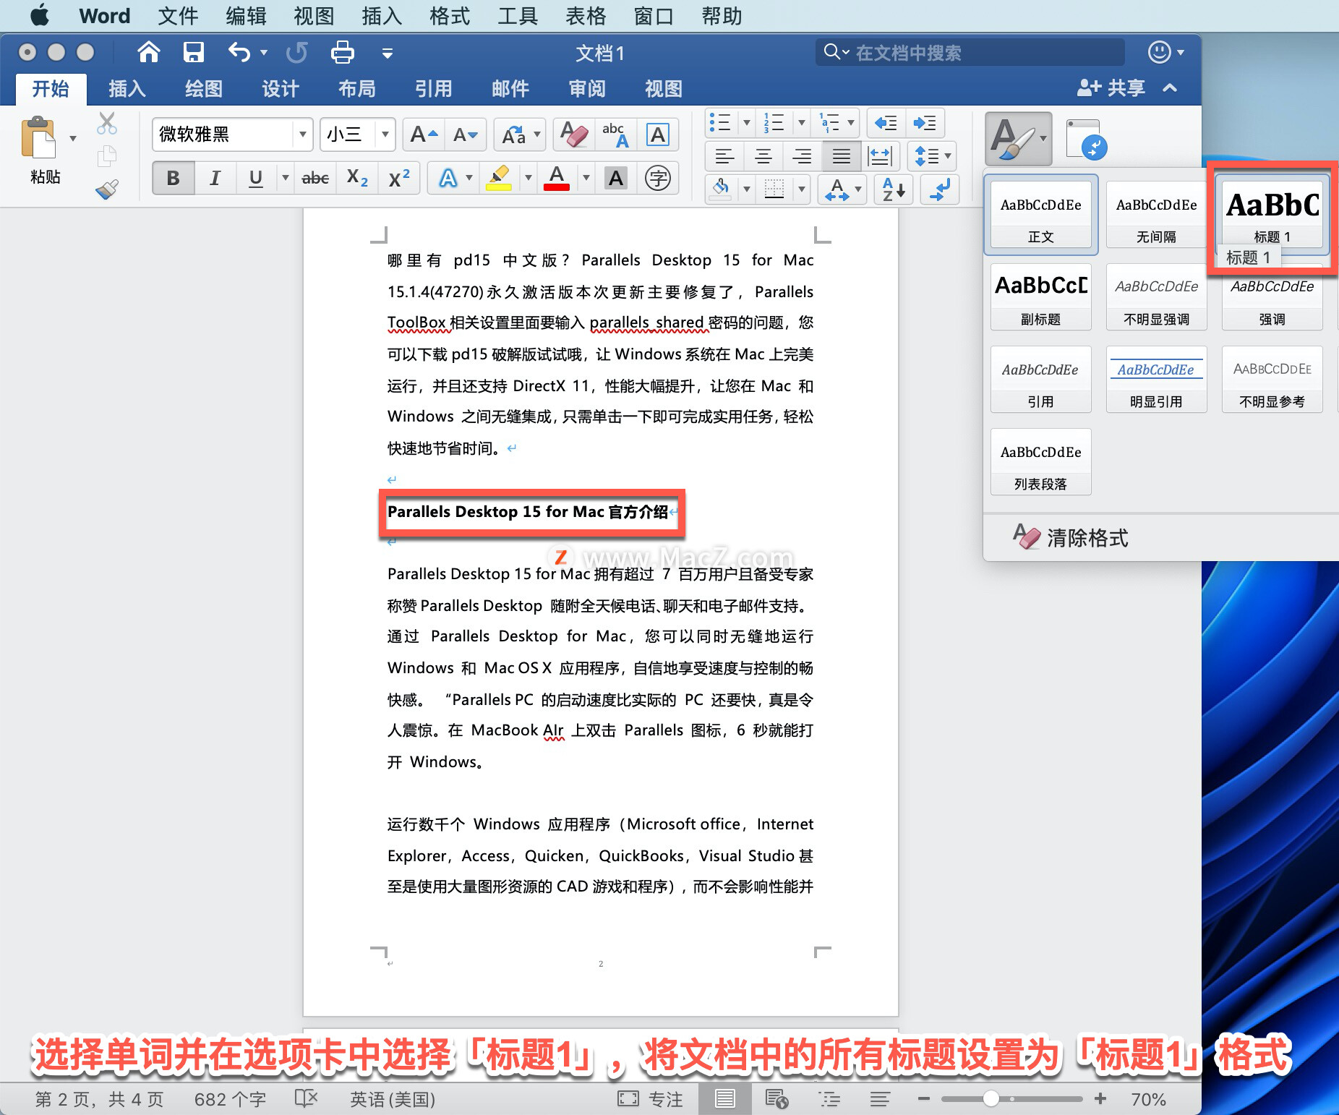Image resolution: width=1339 pixels, height=1115 pixels.
Task: Apply character border icon
Action: [657, 134]
